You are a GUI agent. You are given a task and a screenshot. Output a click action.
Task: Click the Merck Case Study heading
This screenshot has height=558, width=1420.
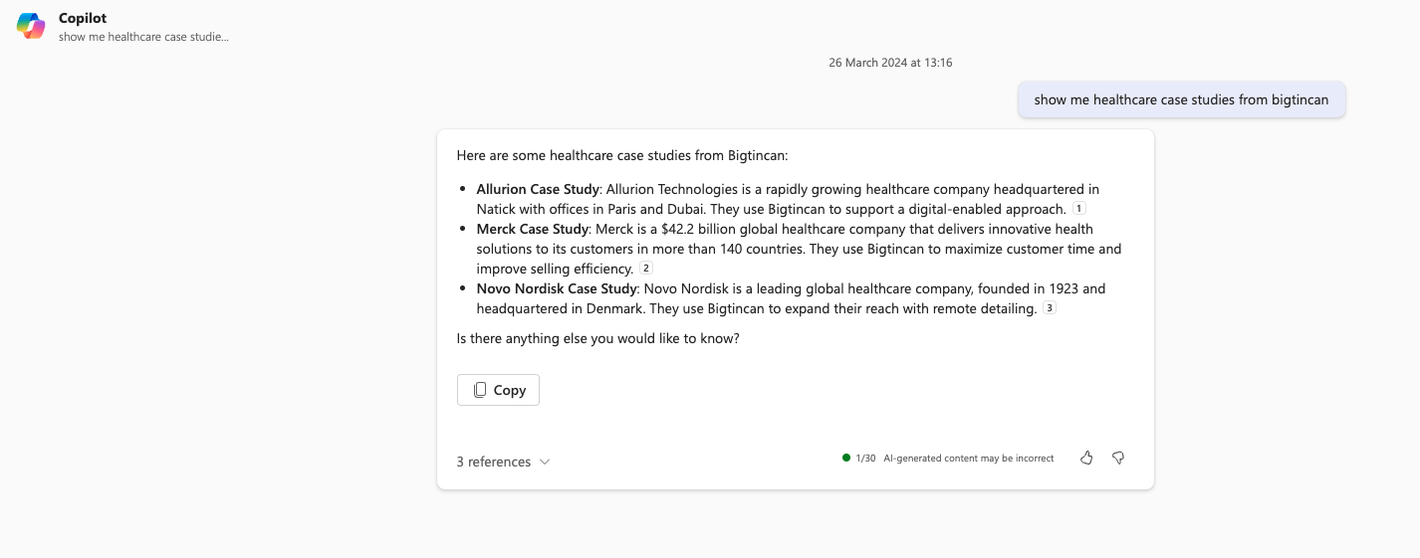(x=533, y=229)
